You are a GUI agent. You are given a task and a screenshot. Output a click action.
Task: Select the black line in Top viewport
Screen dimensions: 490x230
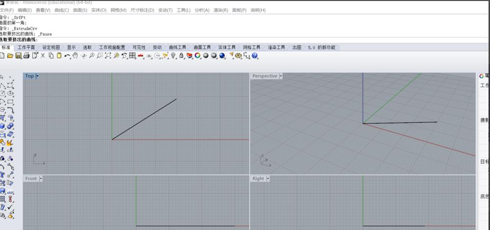144,119
